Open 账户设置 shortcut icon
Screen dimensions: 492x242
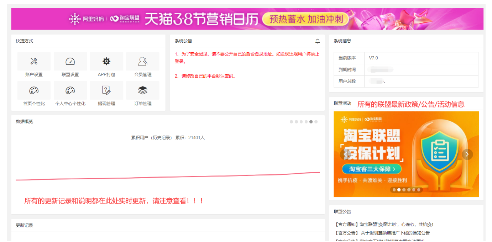coord(34,61)
